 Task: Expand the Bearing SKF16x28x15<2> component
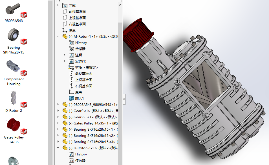58,135
